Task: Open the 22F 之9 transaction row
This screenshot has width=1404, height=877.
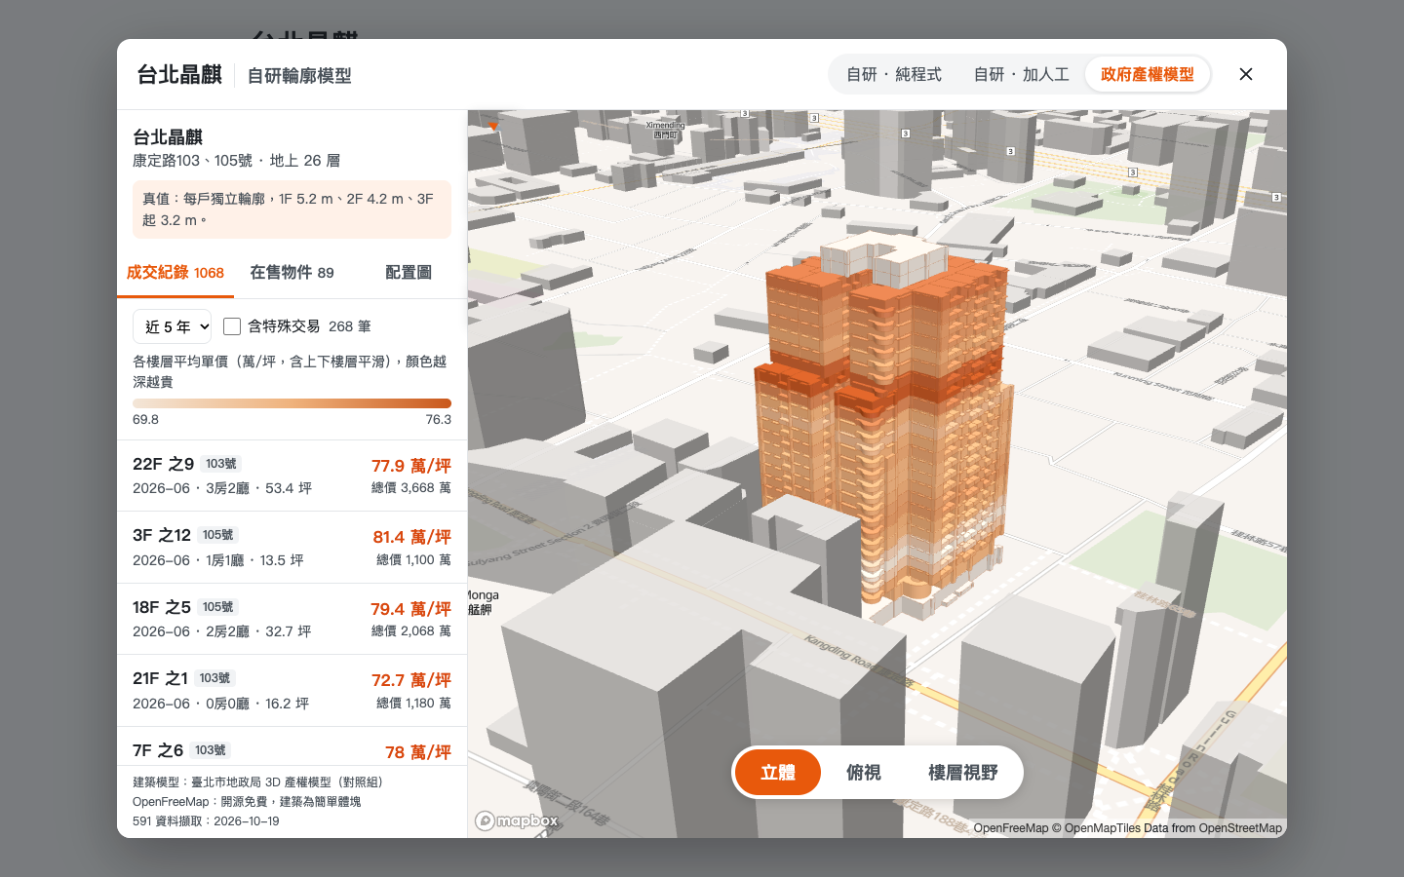Action: click(292, 476)
